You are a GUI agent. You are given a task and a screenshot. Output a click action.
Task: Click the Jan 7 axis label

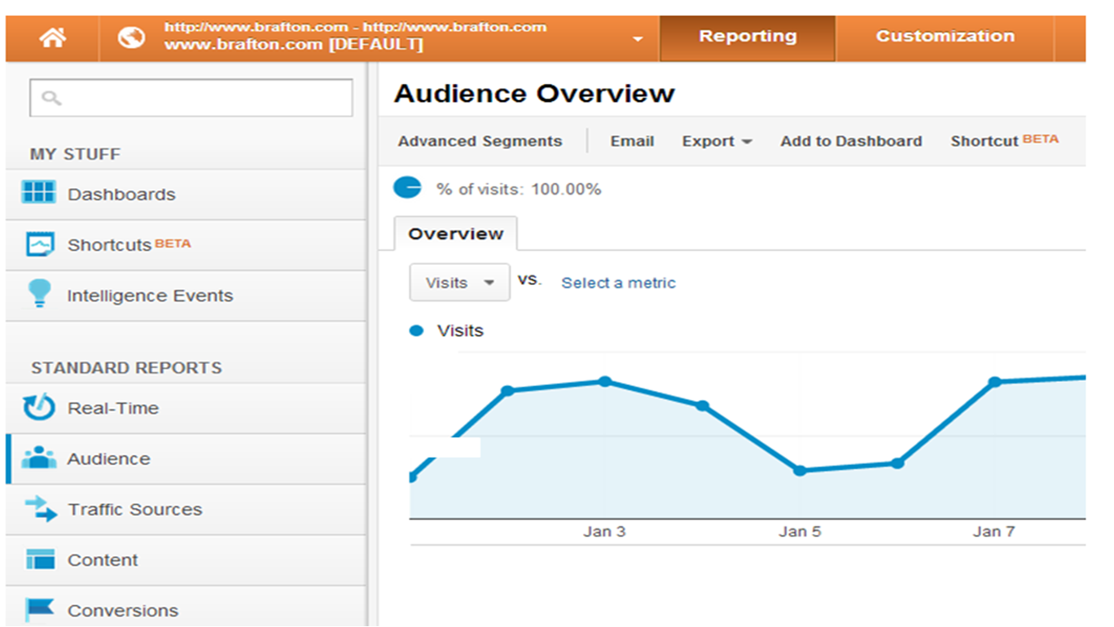coord(994,532)
